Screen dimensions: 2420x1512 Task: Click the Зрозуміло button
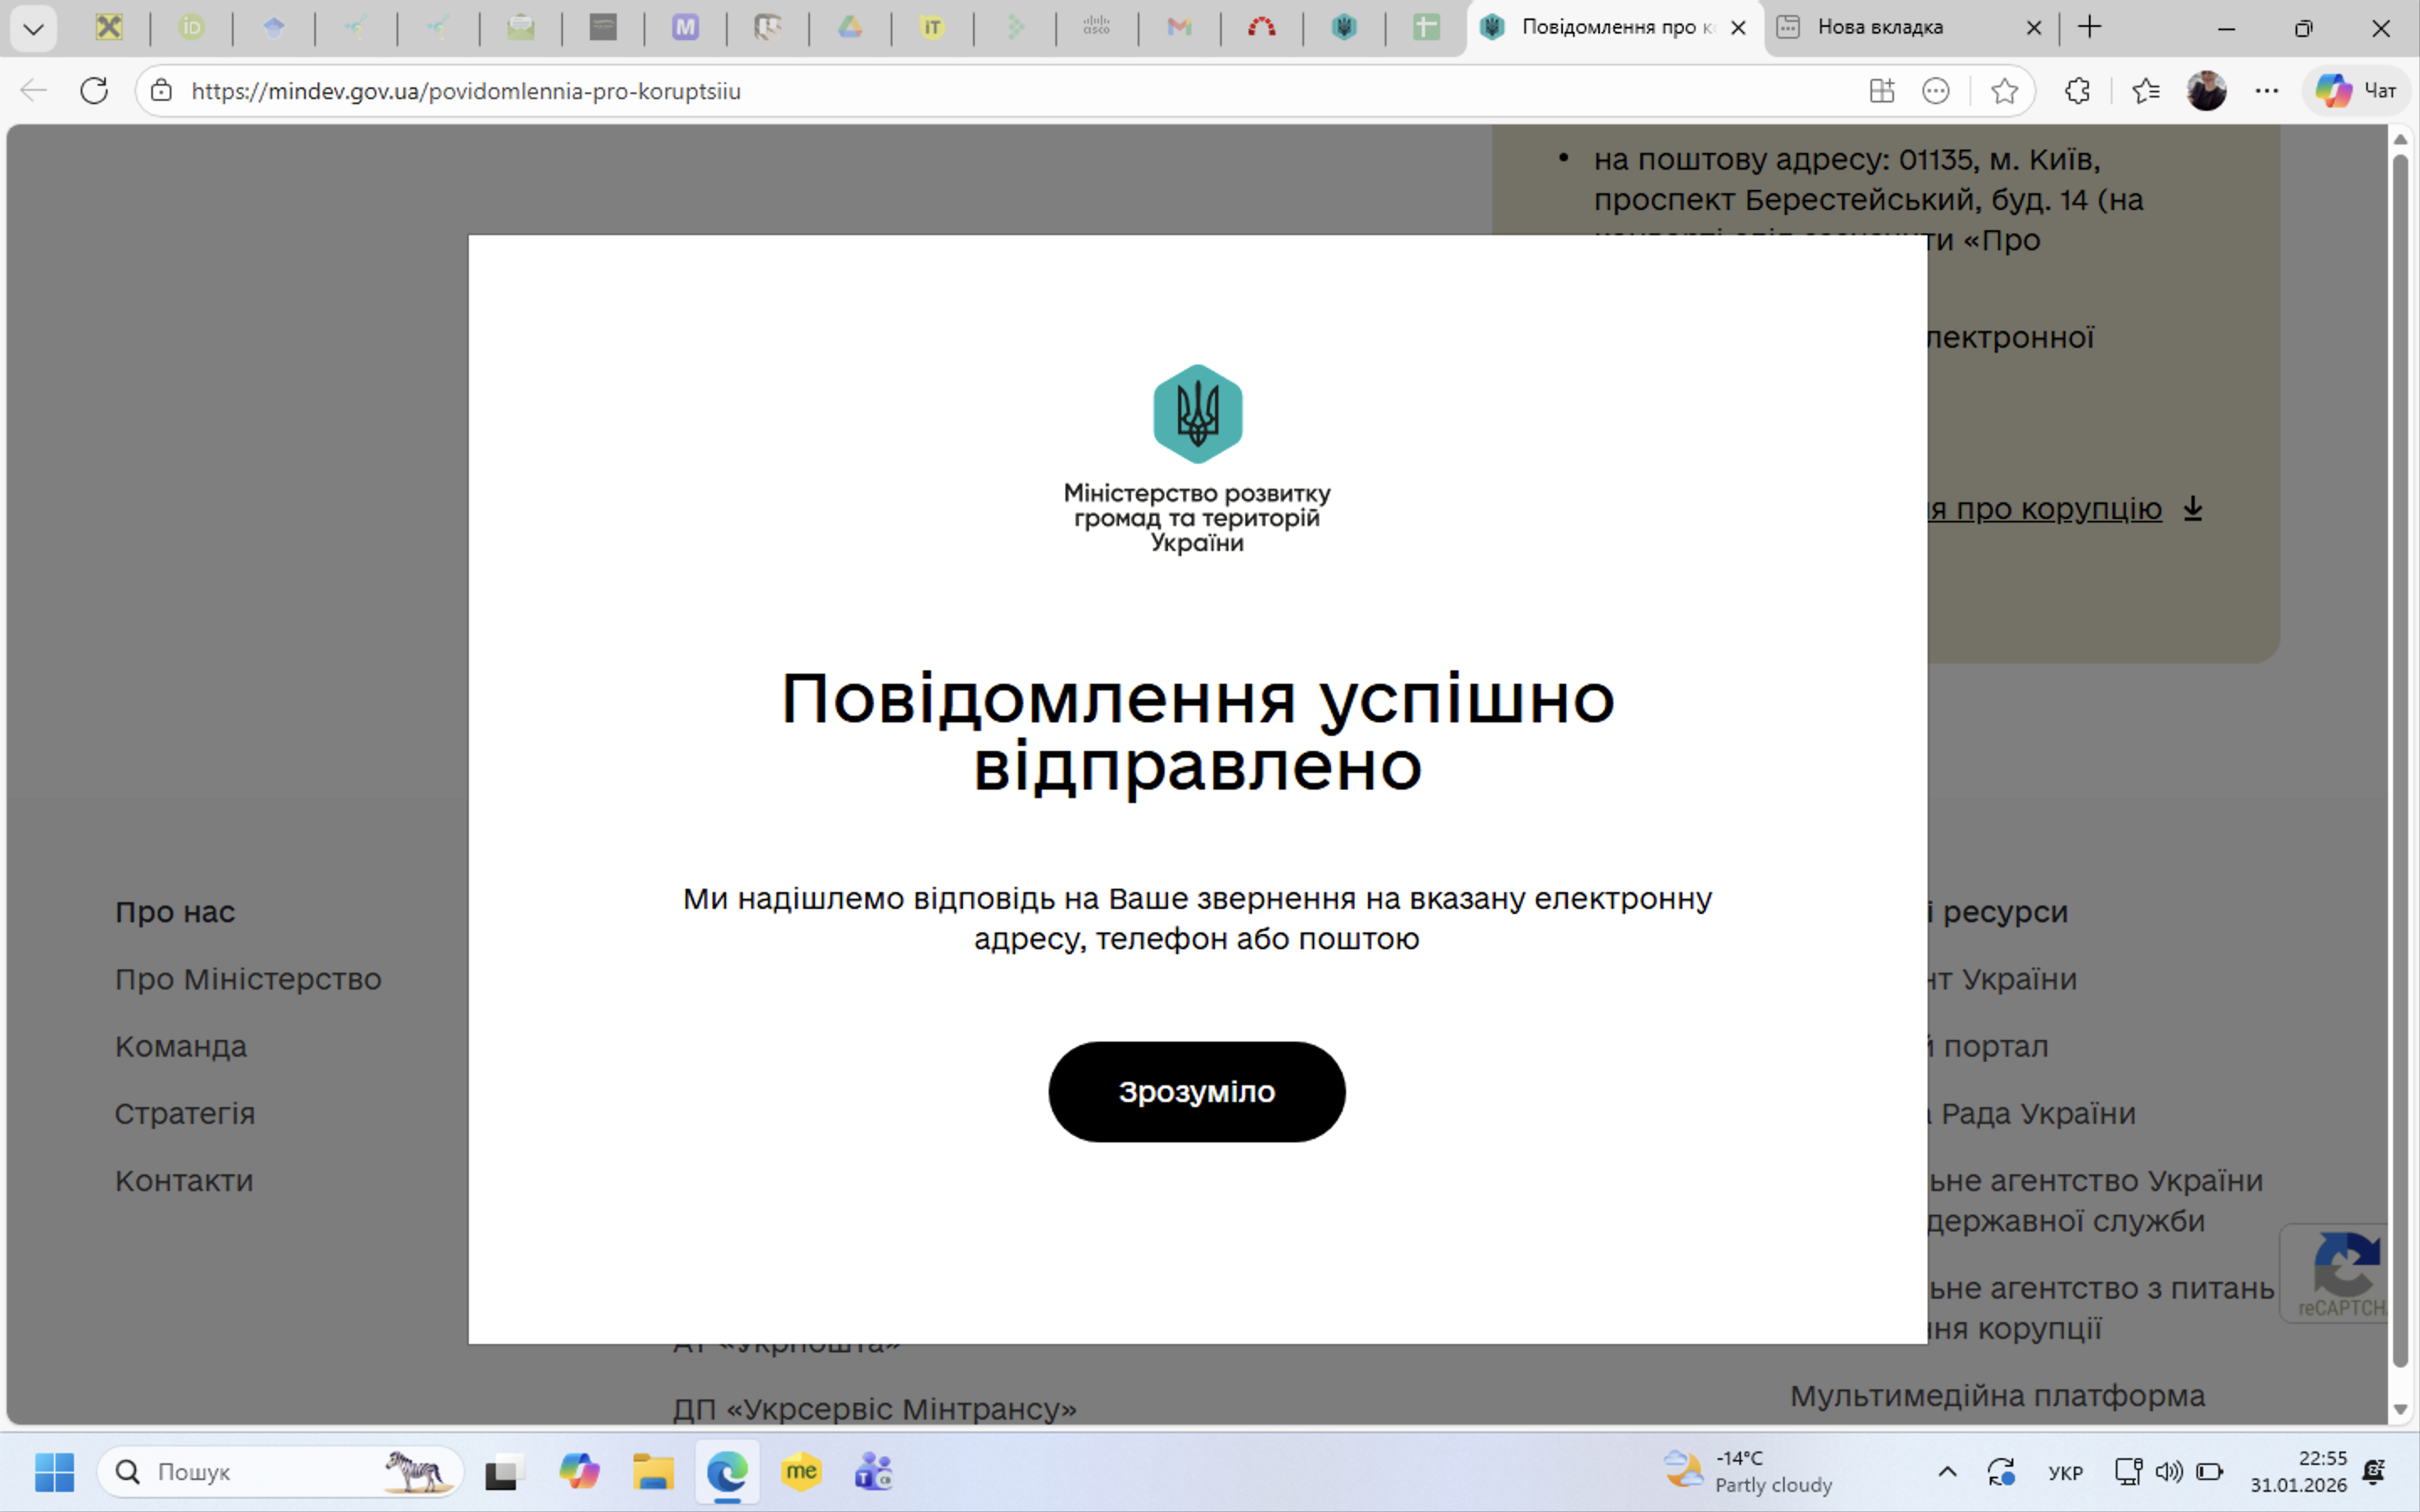[1196, 1091]
